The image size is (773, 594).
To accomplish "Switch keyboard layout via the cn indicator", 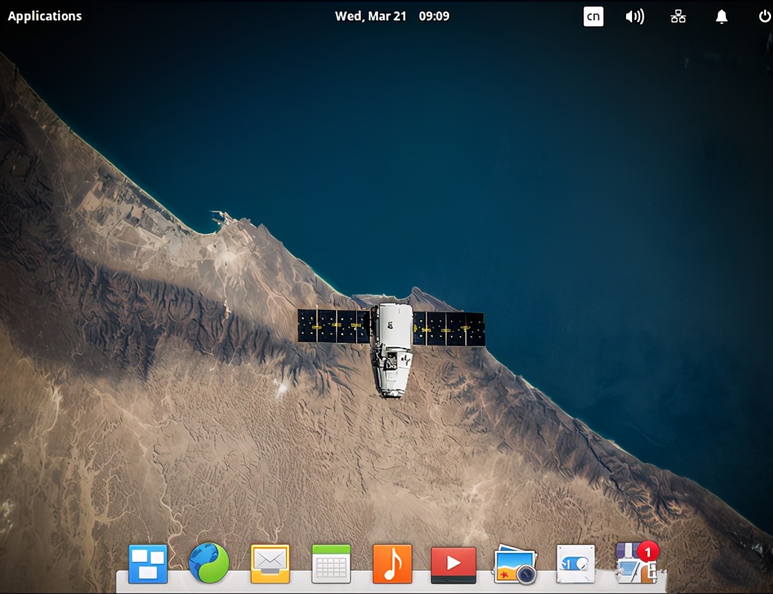I will point(593,16).
